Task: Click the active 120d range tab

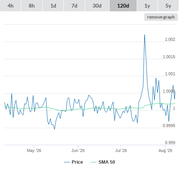Action: 123,6
